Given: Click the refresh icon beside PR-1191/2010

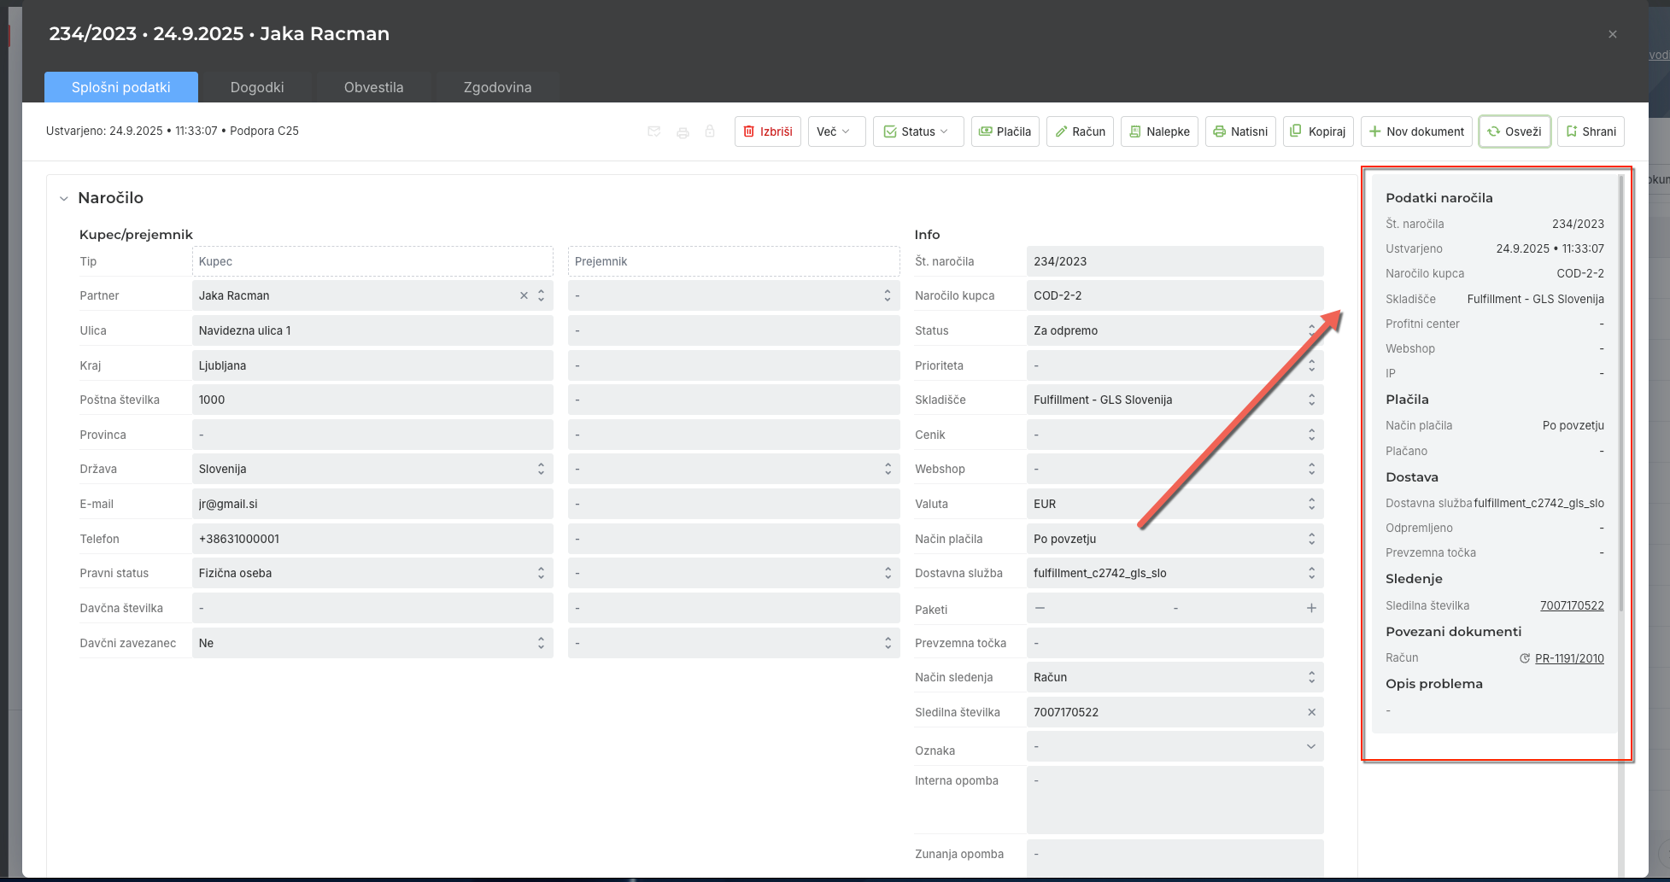Looking at the screenshot, I should point(1524,658).
